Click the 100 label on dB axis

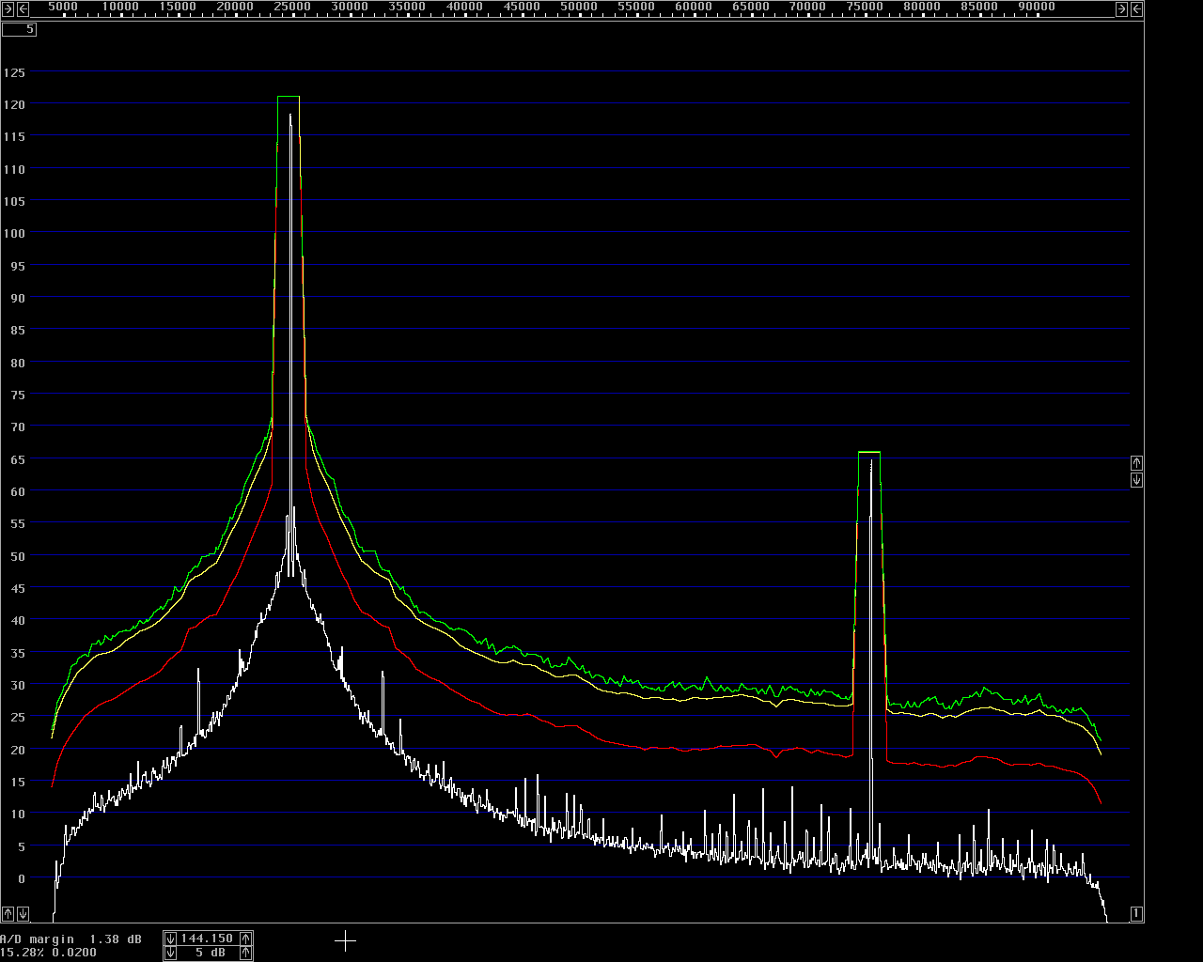pos(15,233)
